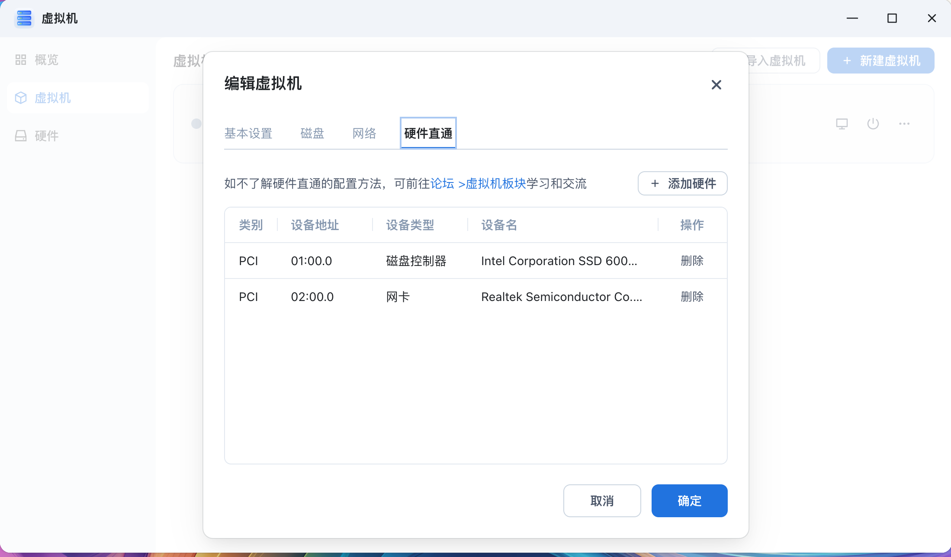The width and height of the screenshot is (951, 557).
Task: Switch to the 网络 tab
Action: point(364,133)
